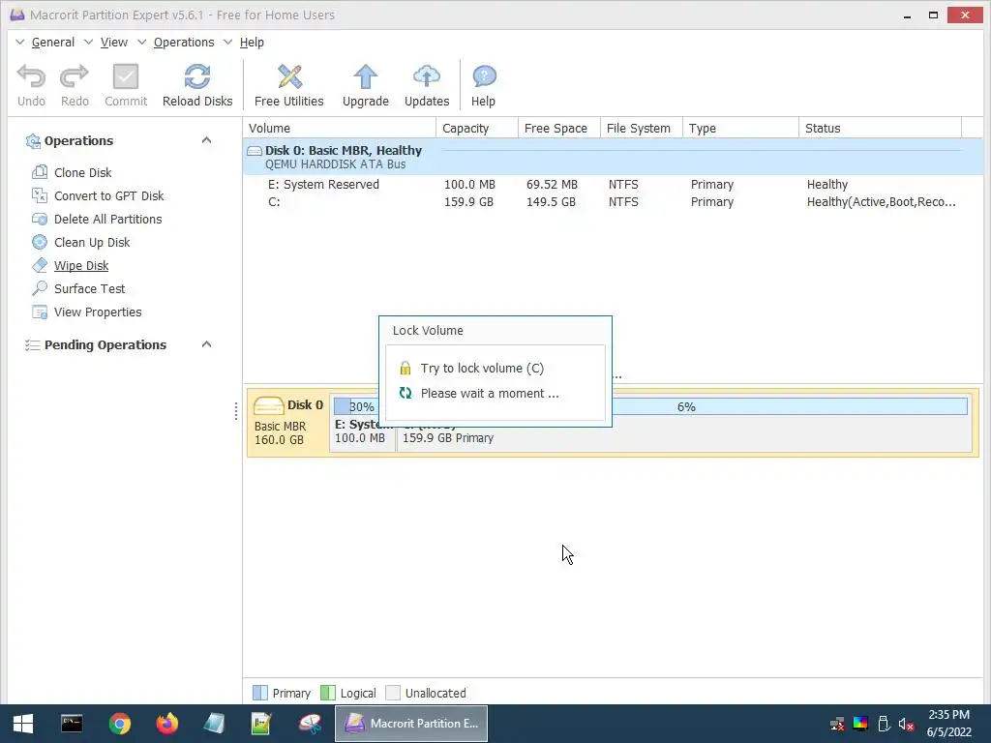Click the Redo toolbar icon
The height and width of the screenshot is (743, 991).
click(75, 76)
